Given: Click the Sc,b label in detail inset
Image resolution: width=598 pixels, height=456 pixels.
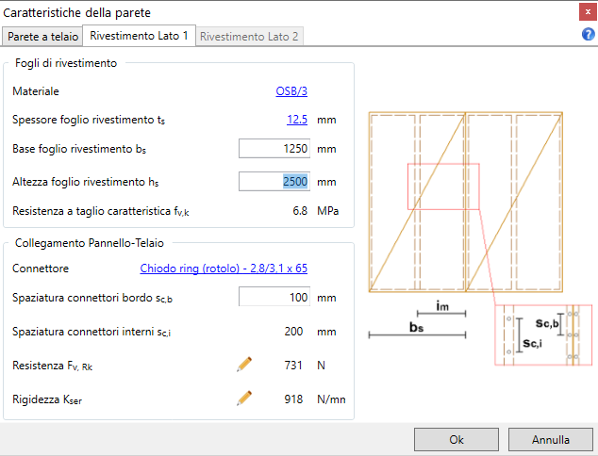Looking at the screenshot, I should tap(547, 323).
